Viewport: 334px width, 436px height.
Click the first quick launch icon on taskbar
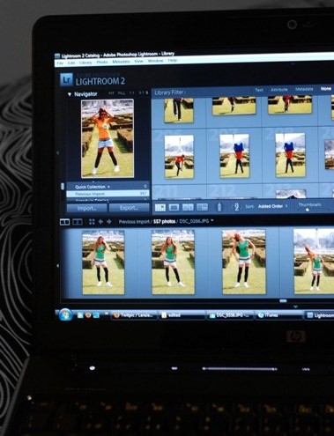click(x=80, y=315)
